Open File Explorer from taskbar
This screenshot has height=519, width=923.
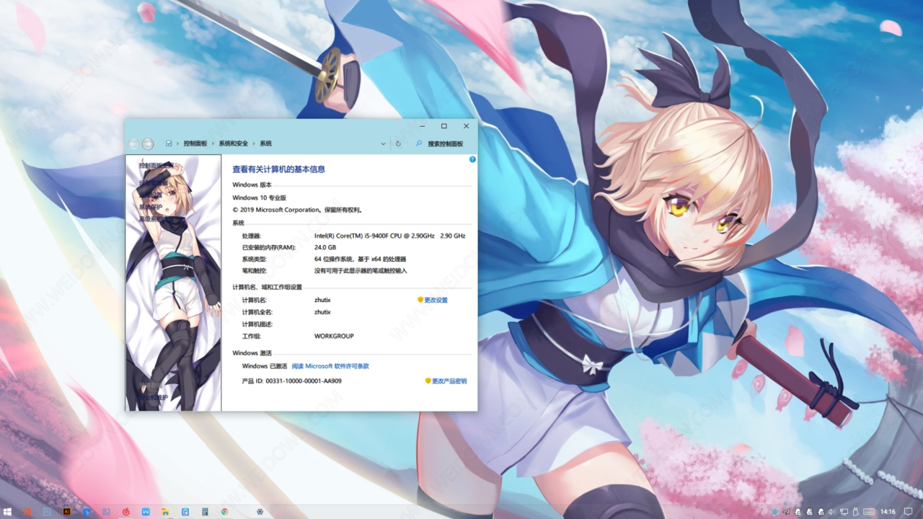[x=165, y=512]
